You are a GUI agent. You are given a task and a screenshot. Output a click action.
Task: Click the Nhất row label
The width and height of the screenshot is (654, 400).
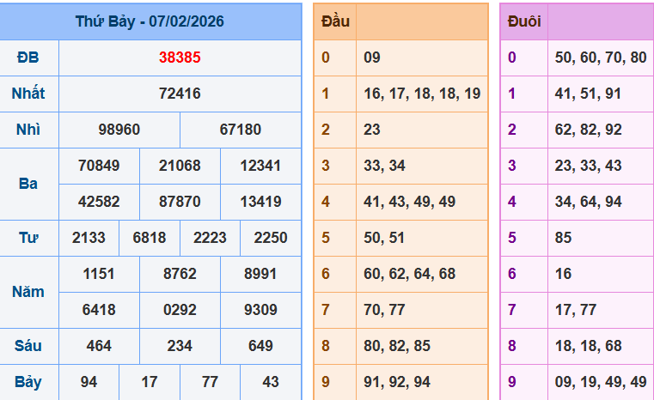[28, 94]
